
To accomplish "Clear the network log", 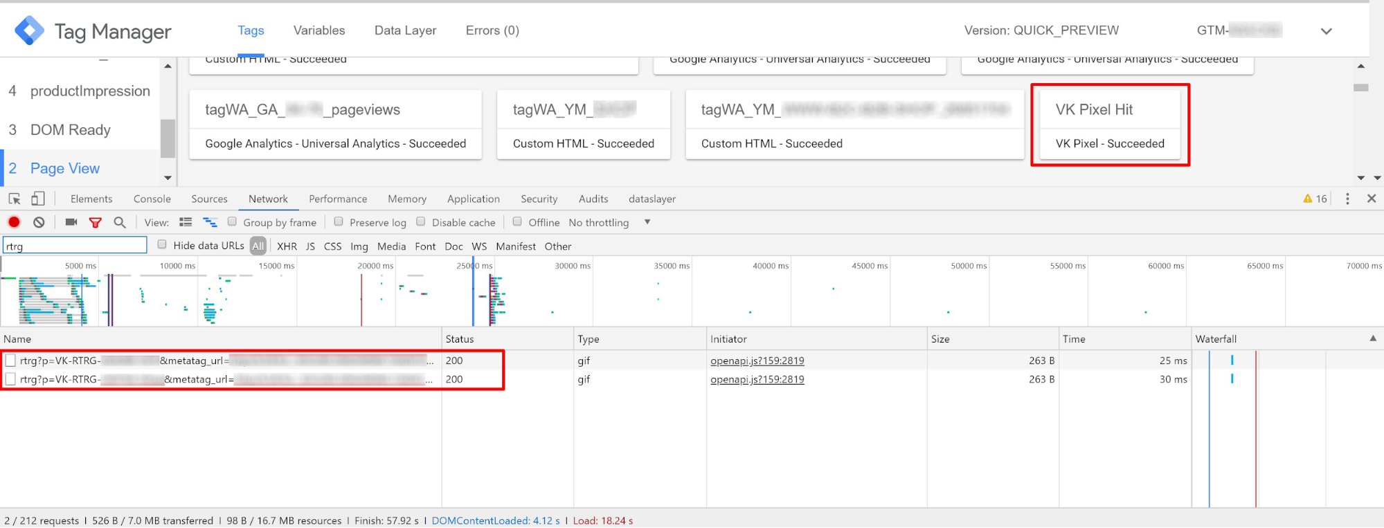I will (x=39, y=222).
